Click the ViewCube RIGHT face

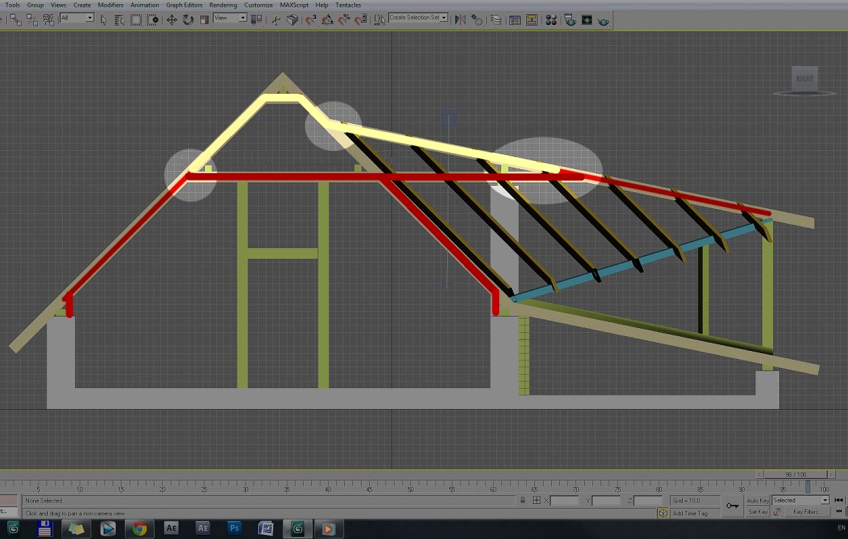[x=804, y=79]
